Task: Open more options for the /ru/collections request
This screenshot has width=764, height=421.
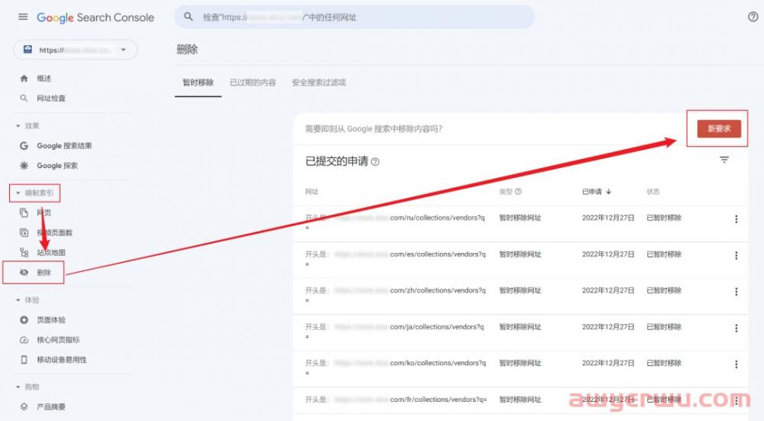Action: pyautogui.click(x=736, y=219)
